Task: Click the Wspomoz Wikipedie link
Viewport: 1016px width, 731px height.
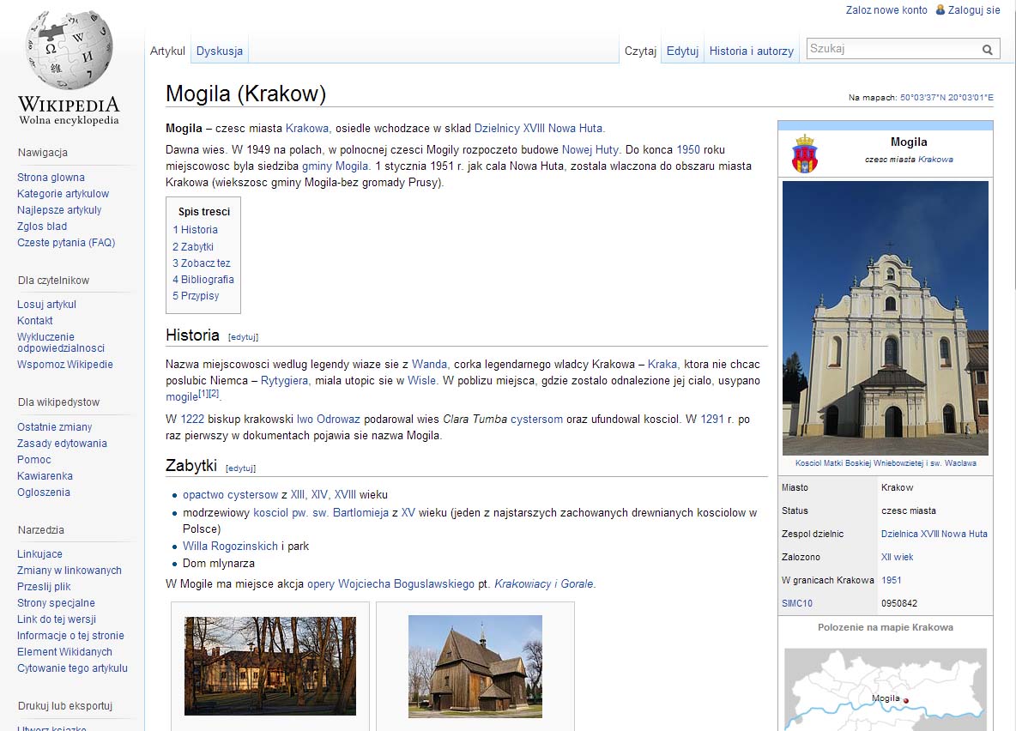Action: 65,364
